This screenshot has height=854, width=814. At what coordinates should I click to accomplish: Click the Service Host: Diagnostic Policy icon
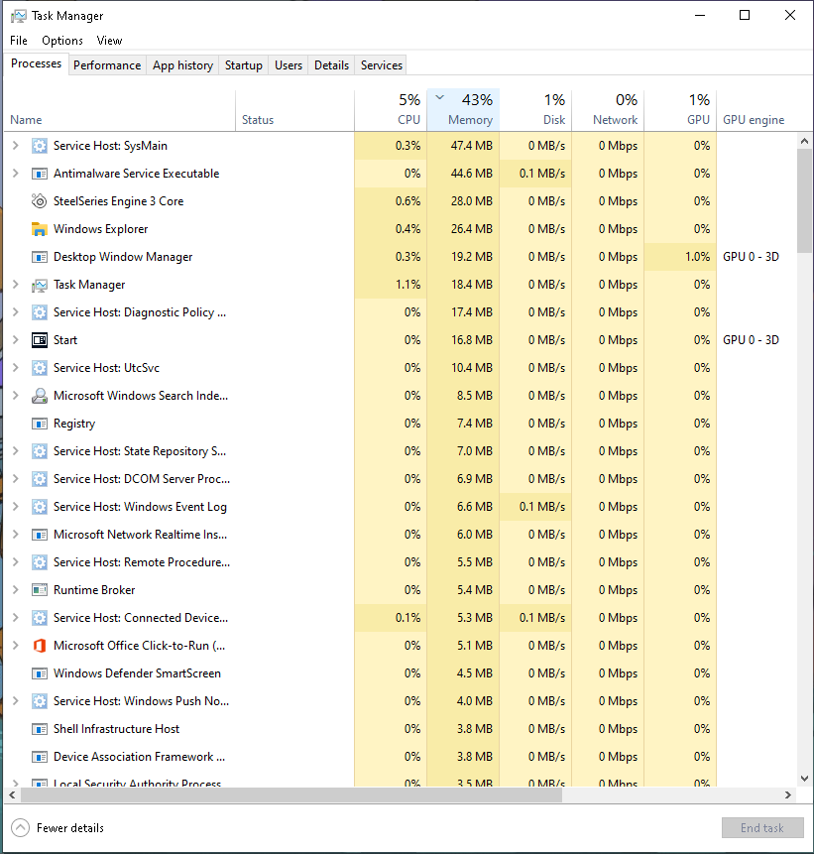tap(40, 312)
